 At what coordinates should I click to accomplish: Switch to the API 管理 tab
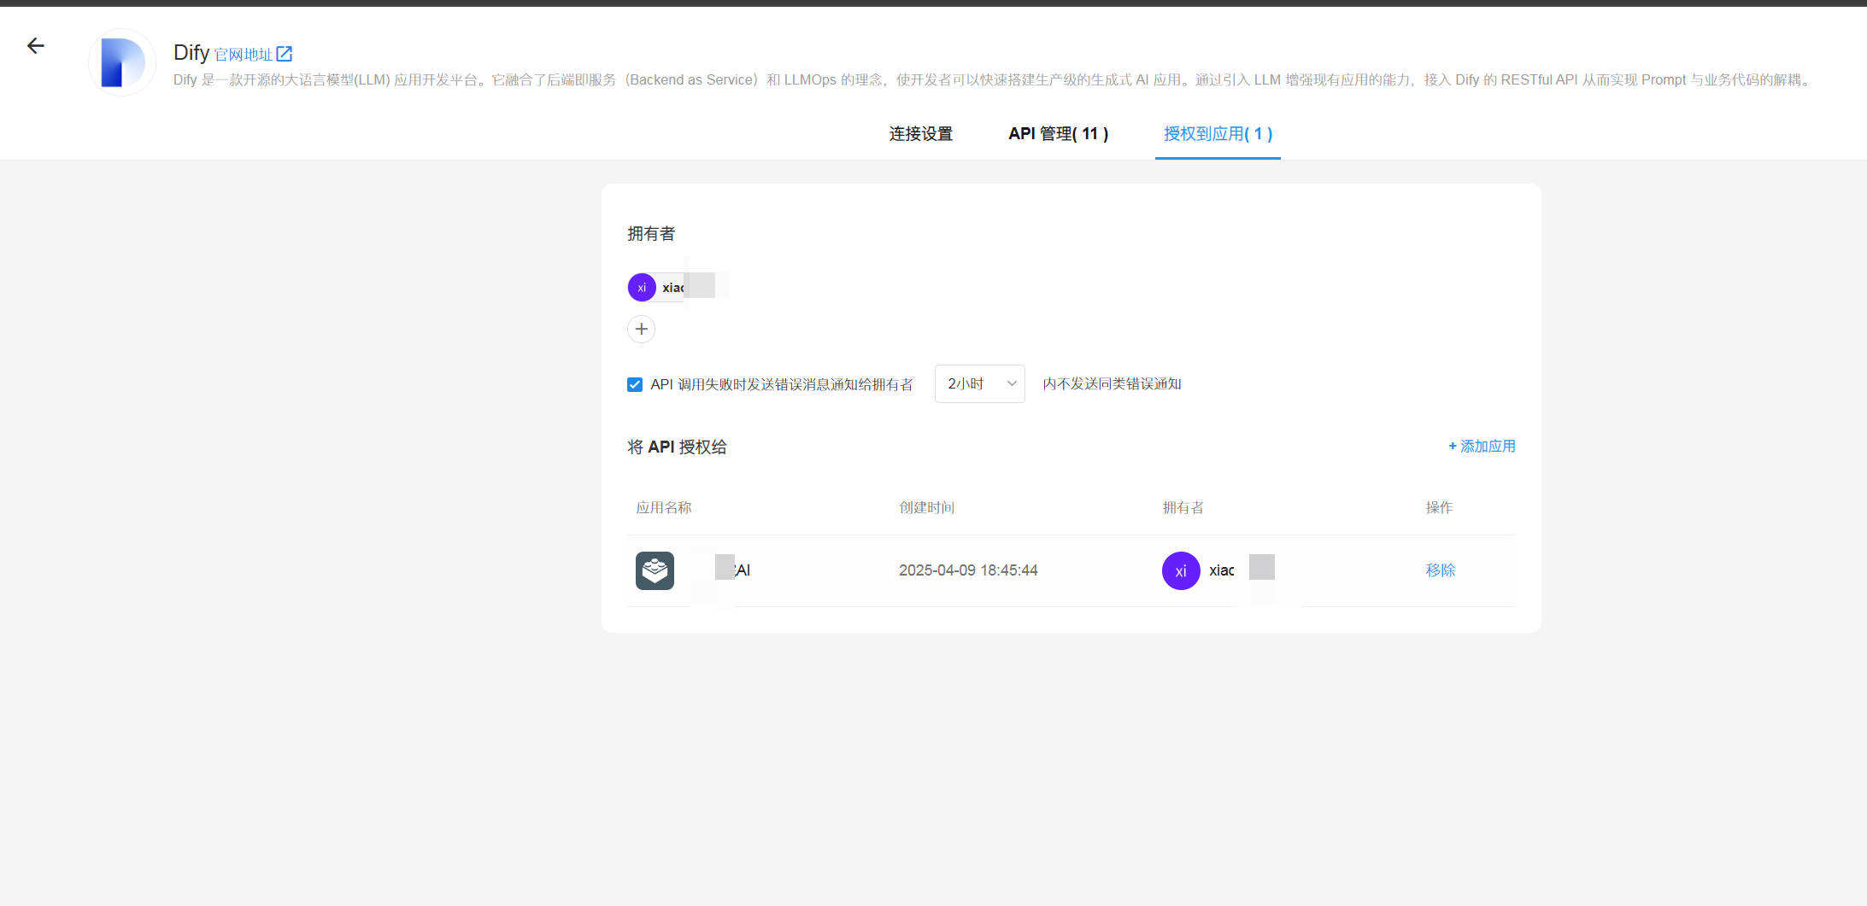tap(1059, 134)
